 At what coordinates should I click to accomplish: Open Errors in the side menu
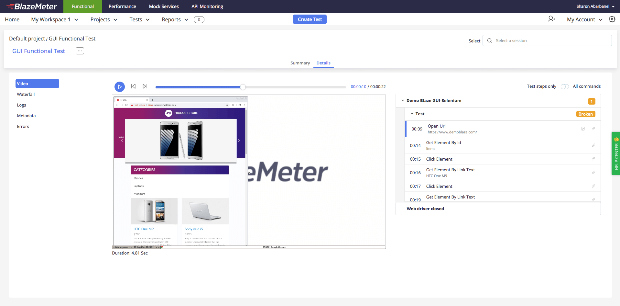coord(23,126)
